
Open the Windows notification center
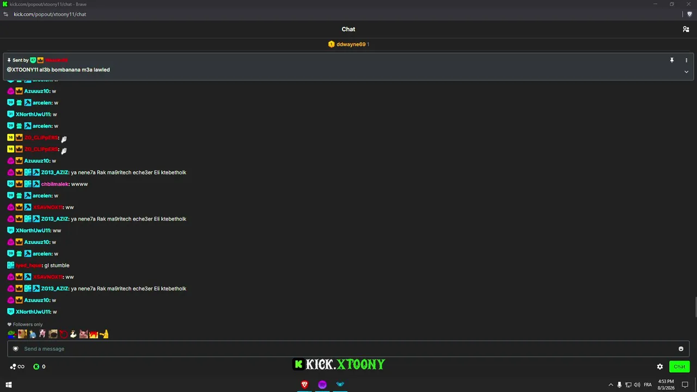tap(685, 385)
